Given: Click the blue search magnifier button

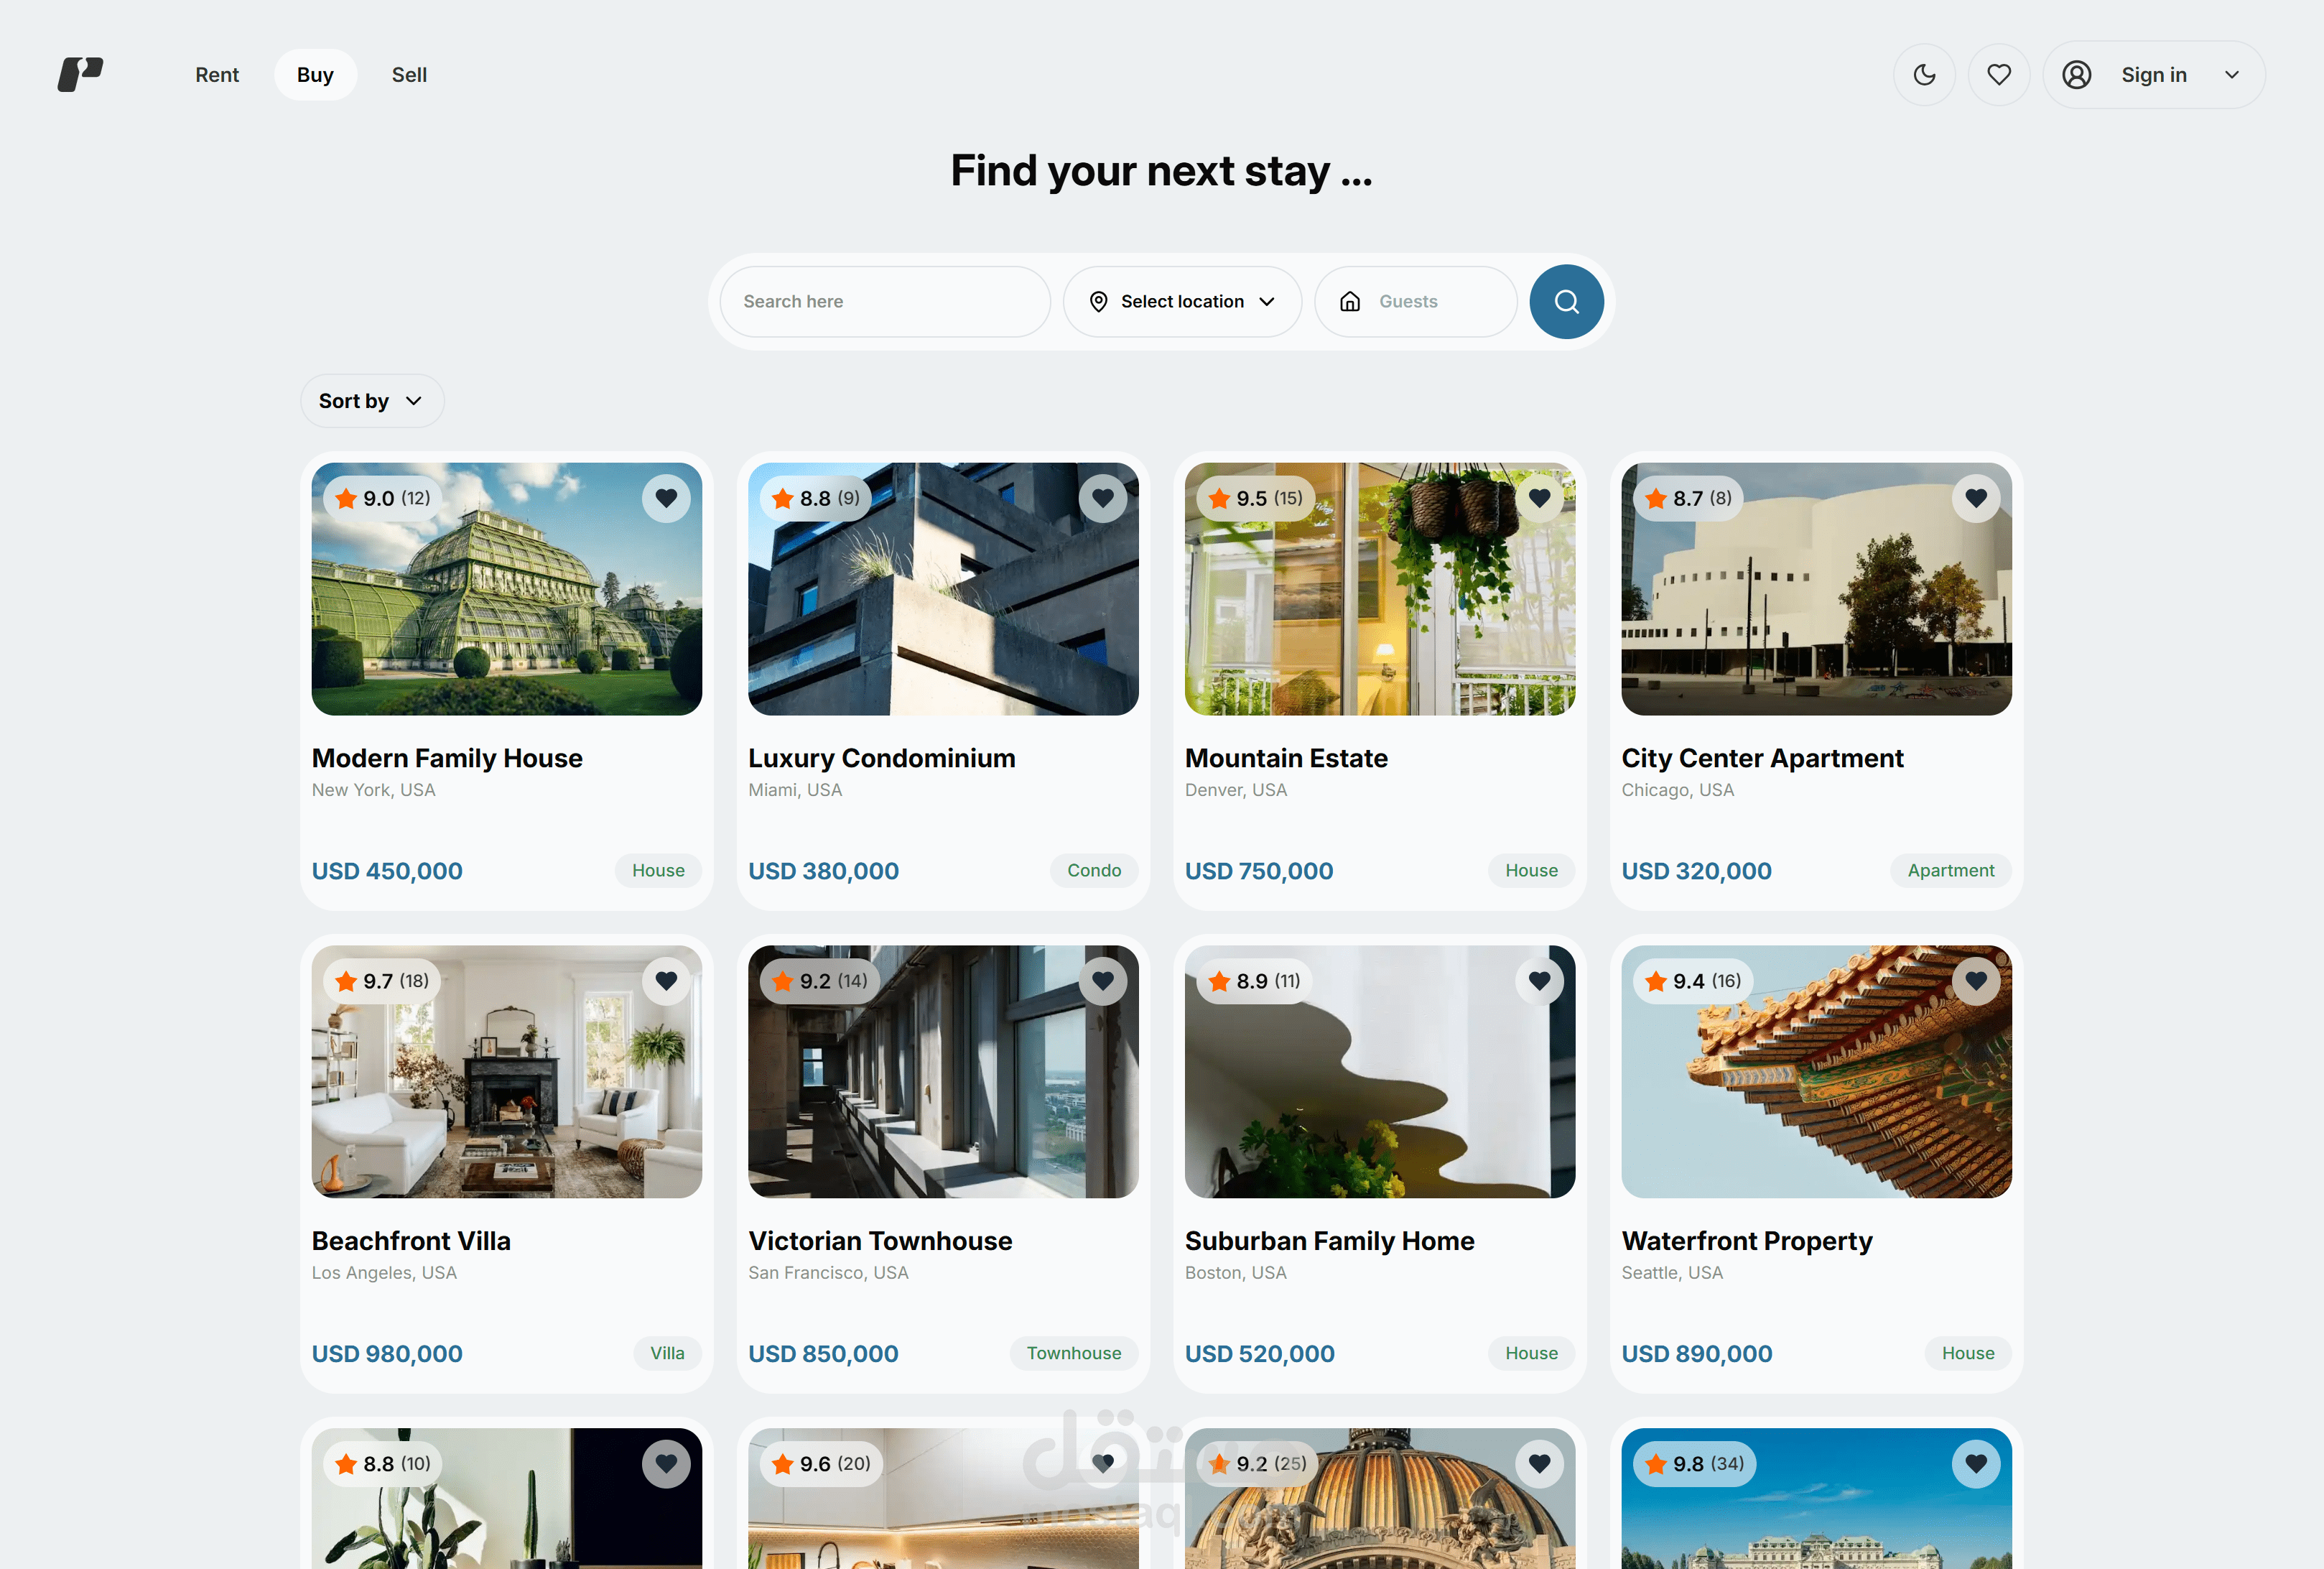Looking at the screenshot, I should click(x=1566, y=301).
